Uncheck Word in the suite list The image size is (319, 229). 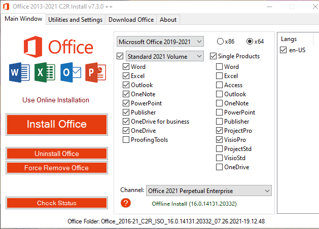(126, 67)
